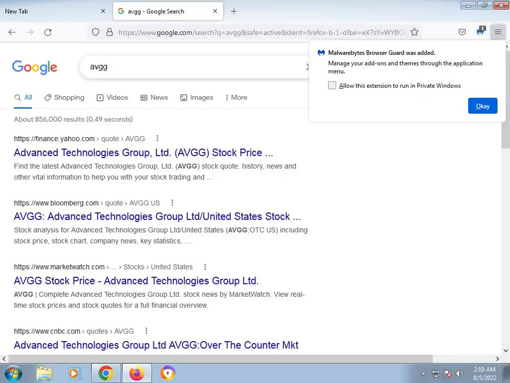Viewport: 510px width, 383px height.
Task: Click the padlock site security icon
Action: pos(110,32)
